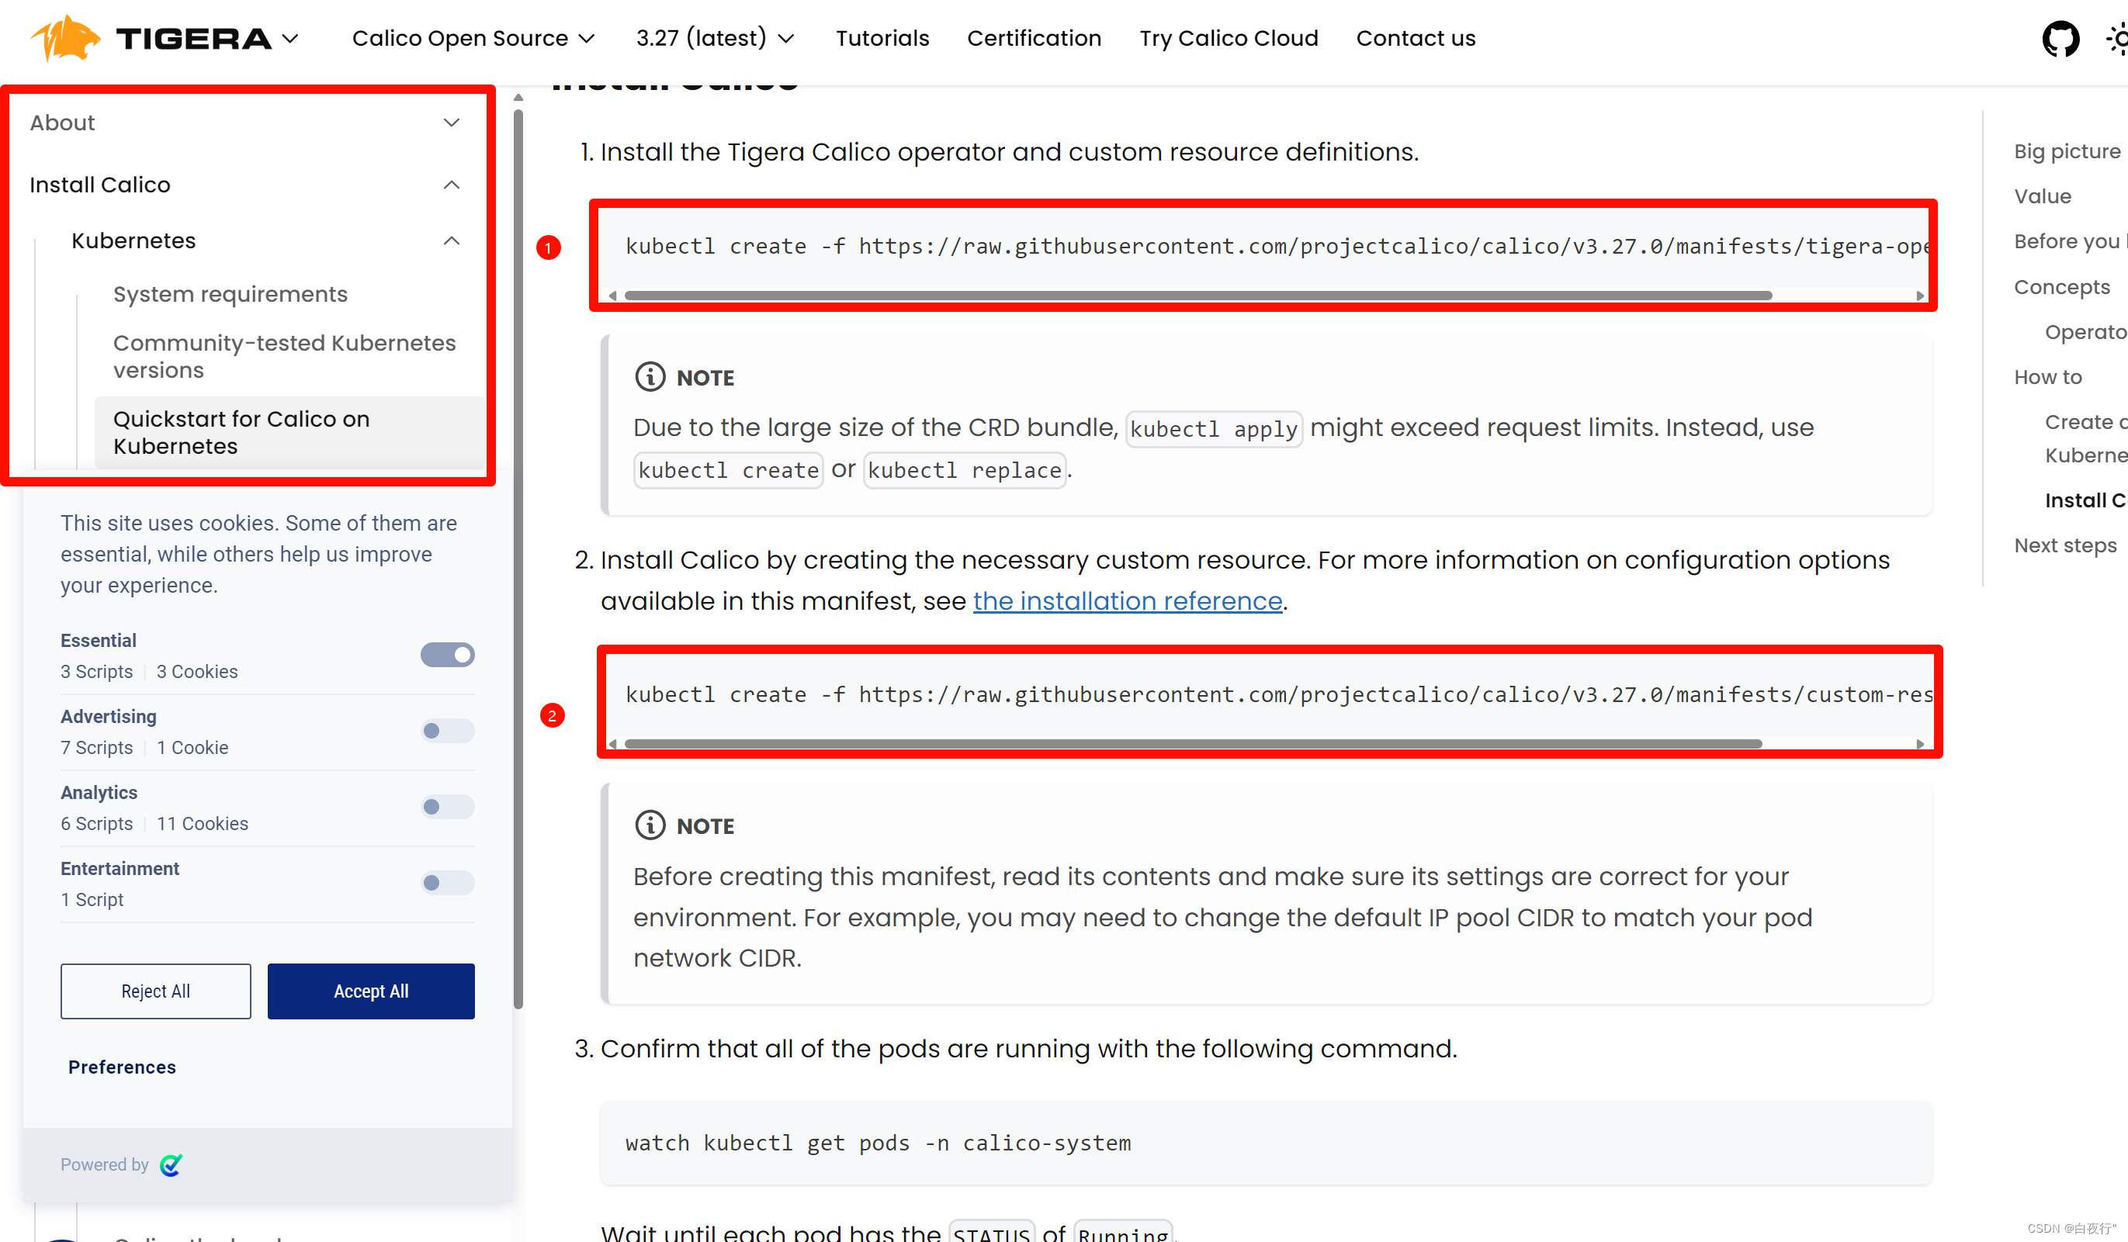Enable Advertising cookies switch

pos(448,730)
